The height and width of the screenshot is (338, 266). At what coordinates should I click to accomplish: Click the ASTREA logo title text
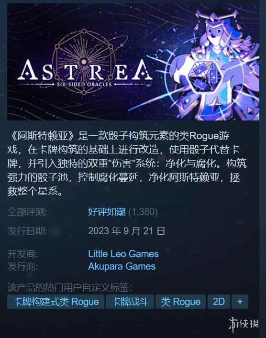tap(85, 70)
